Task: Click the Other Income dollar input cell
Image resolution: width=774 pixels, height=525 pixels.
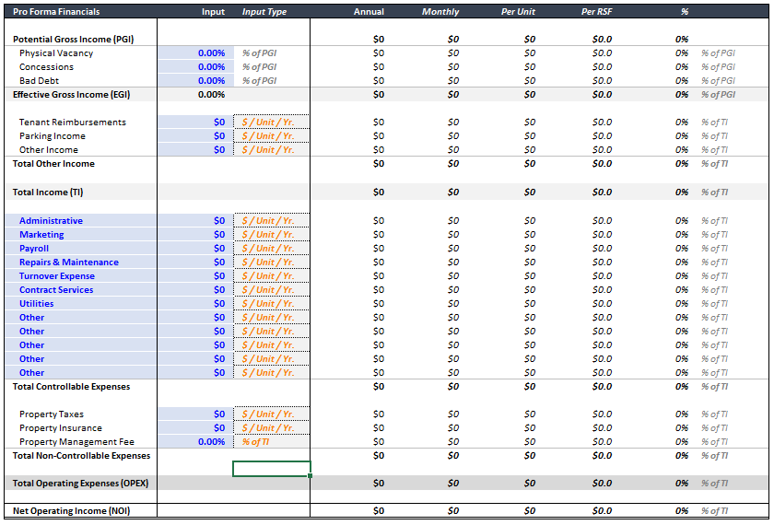Action: click(195, 149)
